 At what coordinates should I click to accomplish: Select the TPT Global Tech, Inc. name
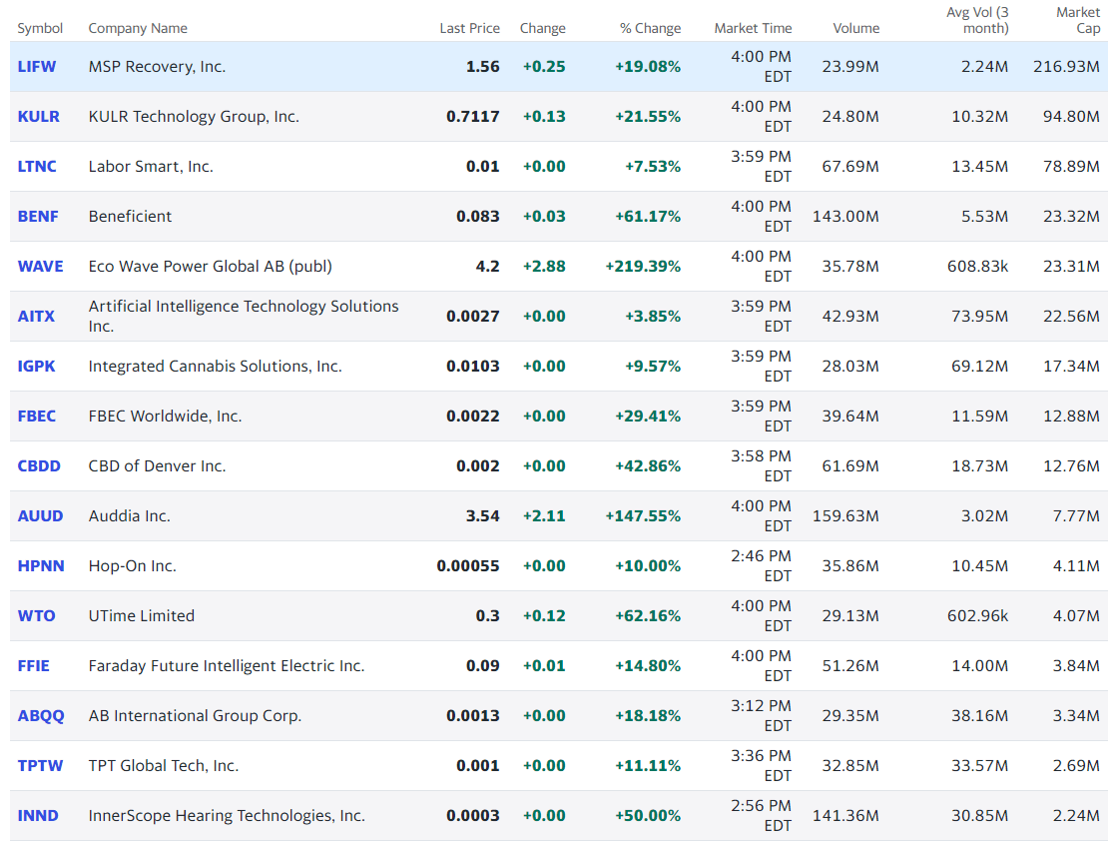[x=164, y=765]
